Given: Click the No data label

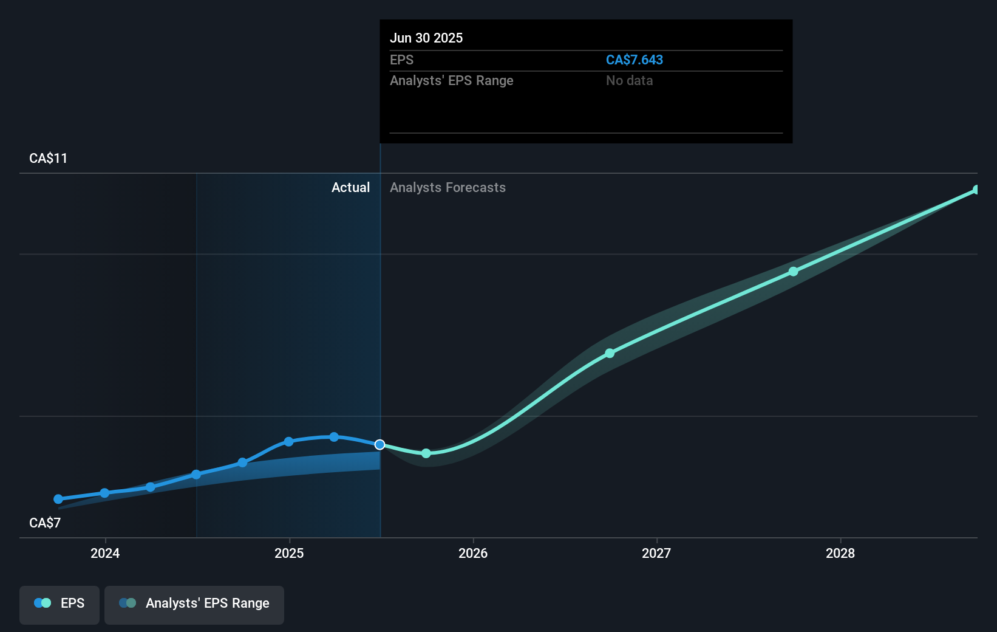Looking at the screenshot, I should tap(629, 80).
